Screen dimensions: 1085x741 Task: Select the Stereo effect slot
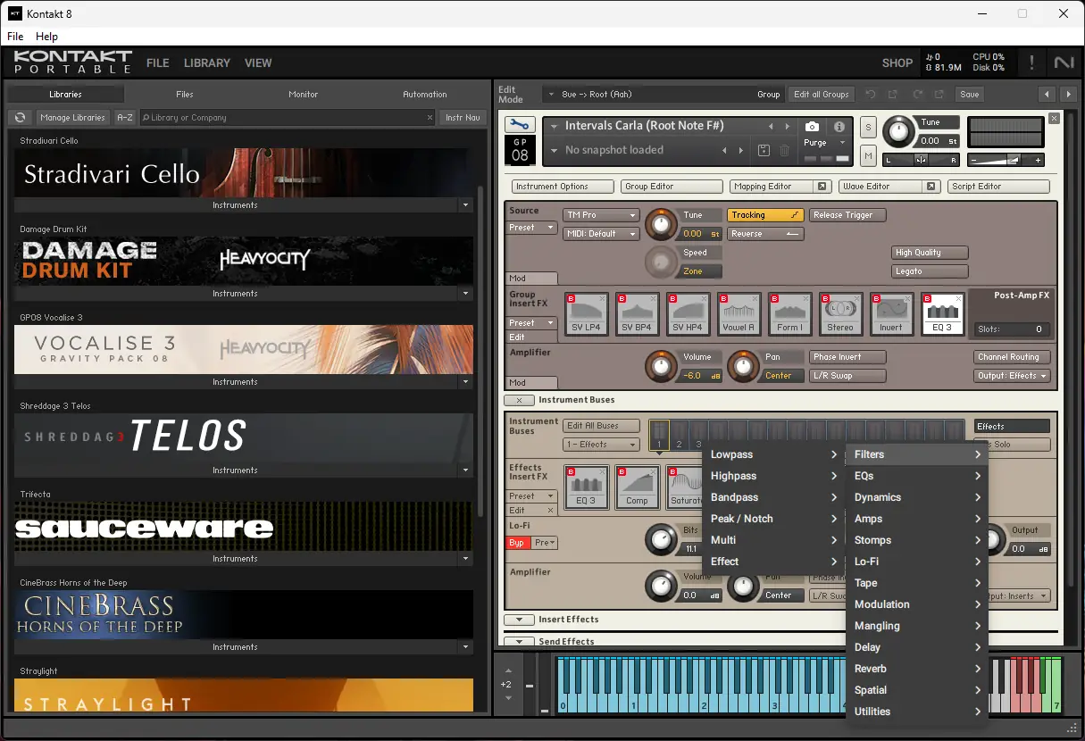click(x=840, y=313)
